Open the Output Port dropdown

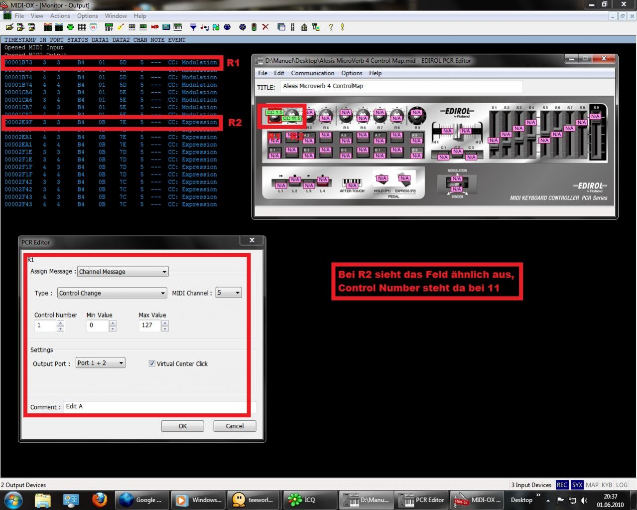(x=100, y=363)
